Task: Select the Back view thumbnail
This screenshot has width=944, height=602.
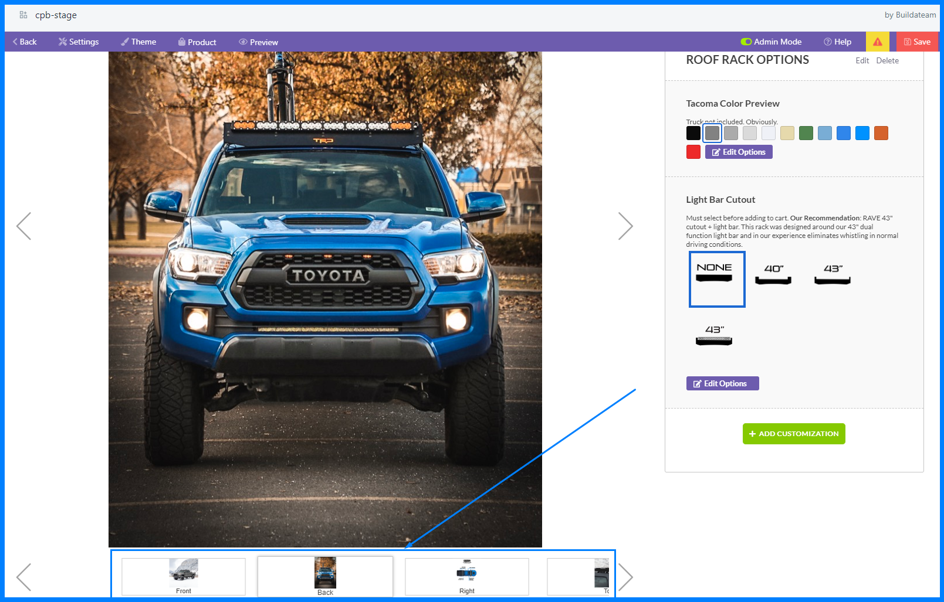Action: click(x=325, y=577)
